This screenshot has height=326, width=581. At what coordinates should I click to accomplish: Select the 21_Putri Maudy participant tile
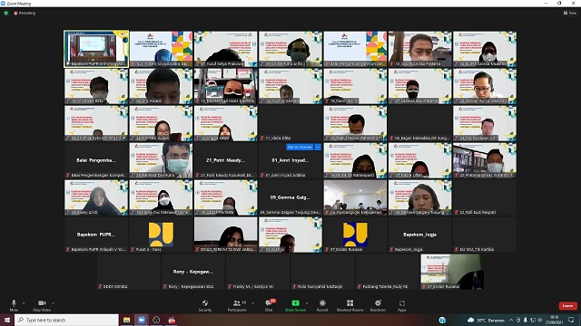click(x=226, y=160)
